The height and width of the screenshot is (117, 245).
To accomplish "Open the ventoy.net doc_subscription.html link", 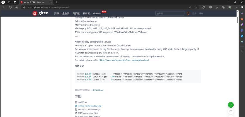I will point(124,60).
